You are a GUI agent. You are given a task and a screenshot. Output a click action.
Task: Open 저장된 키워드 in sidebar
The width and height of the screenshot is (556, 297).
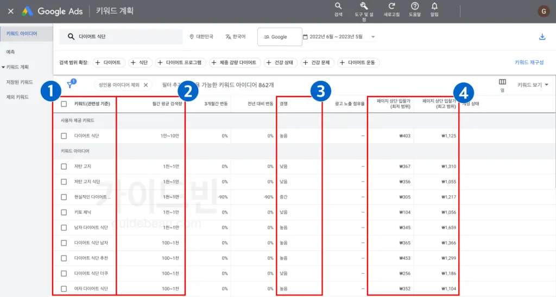click(x=20, y=82)
